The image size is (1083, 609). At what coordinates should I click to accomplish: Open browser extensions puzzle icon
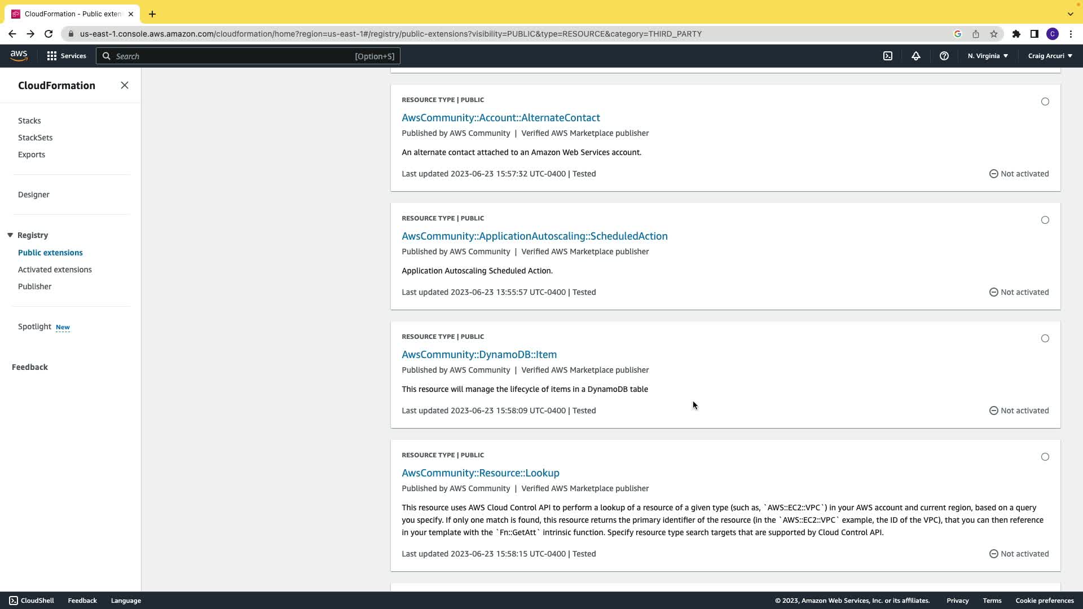[1016, 34]
